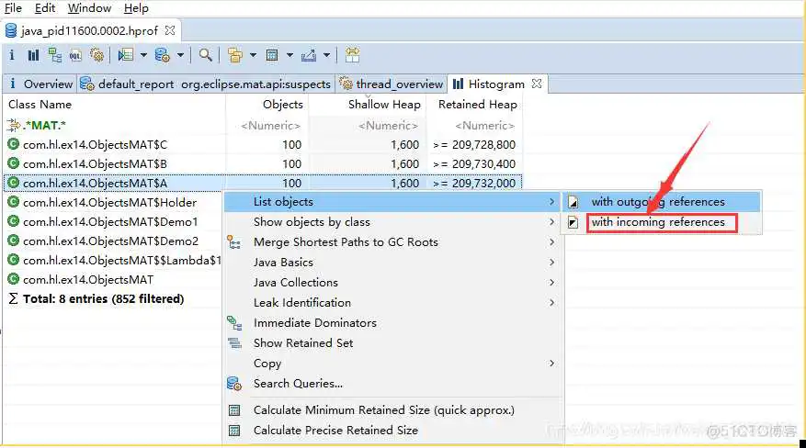Expand the Java Collections submenu
The width and height of the screenshot is (806, 448).
pyautogui.click(x=392, y=282)
